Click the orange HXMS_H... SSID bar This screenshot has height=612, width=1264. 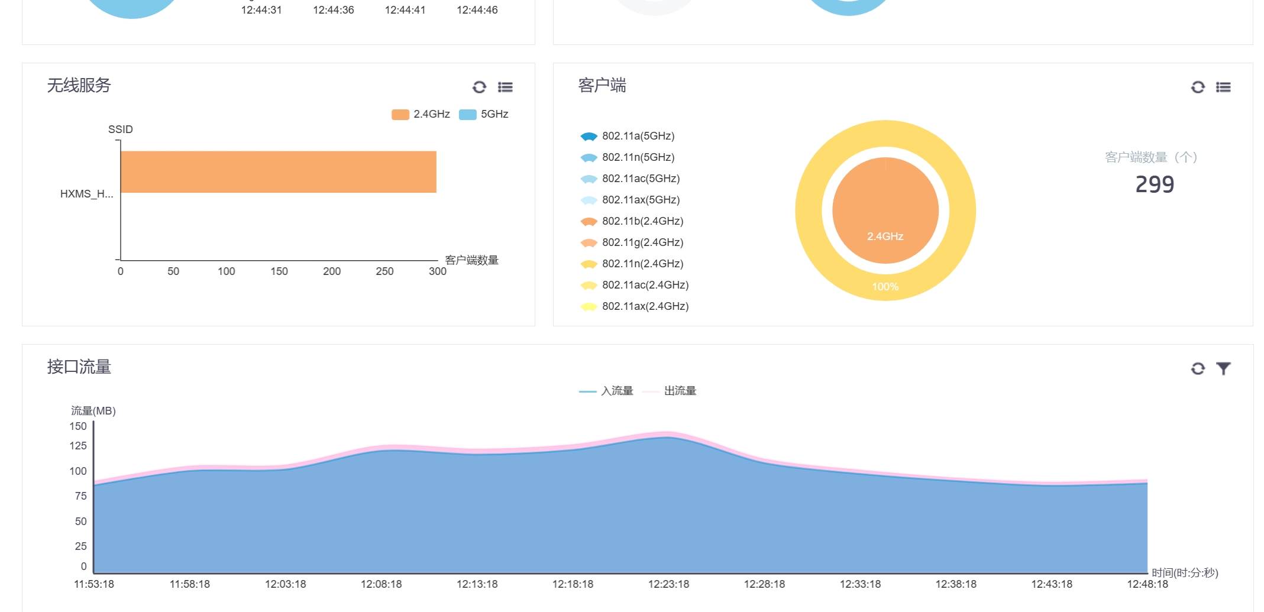point(279,172)
